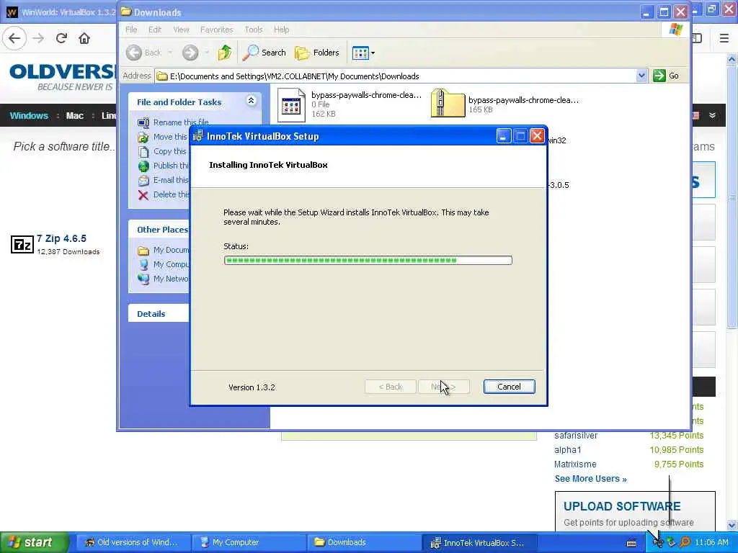Open Search in the Downloads window toolbar
Viewport: 738px width, 553px height.
pyautogui.click(x=264, y=53)
